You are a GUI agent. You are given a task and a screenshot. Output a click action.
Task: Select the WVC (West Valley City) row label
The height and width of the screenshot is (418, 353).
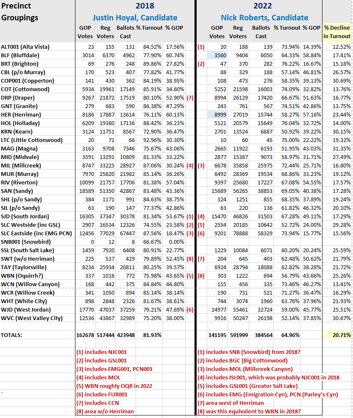(x=32, y=318)
